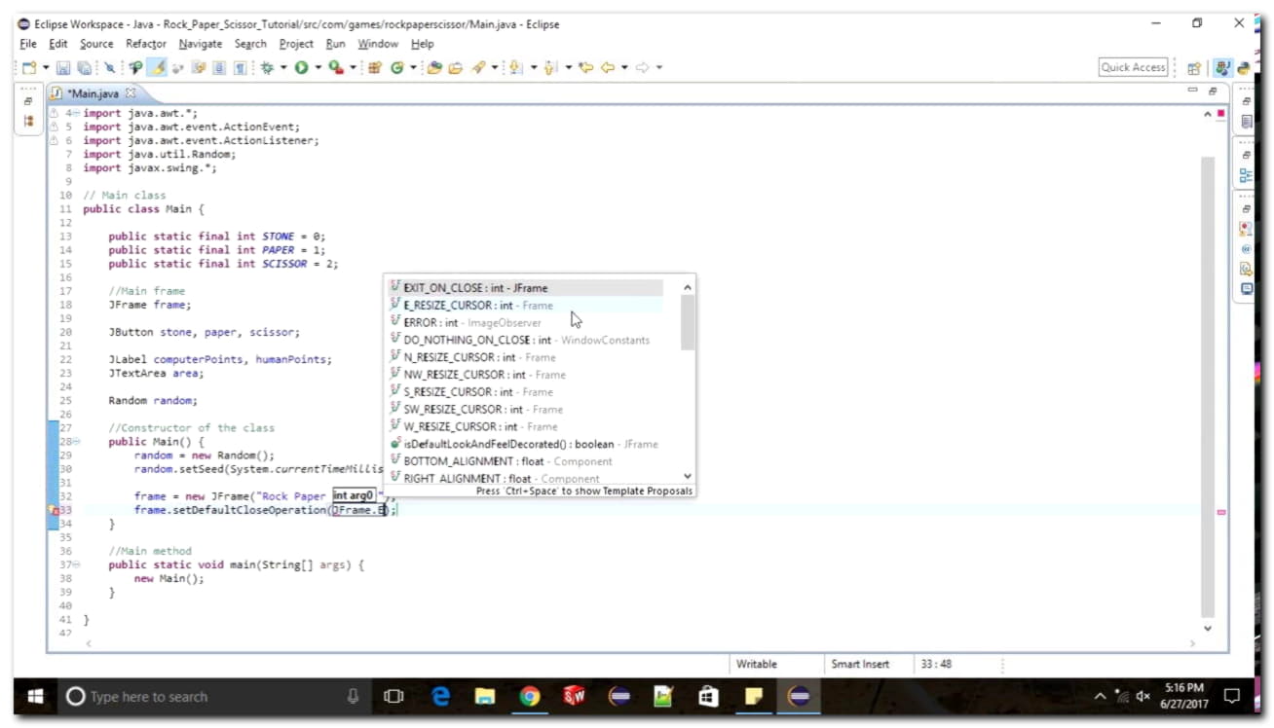Viewport: 1274px width, 728px height.
Task: Open the Navigate menu
Action: pyautogui.click(x=201, y=44)
